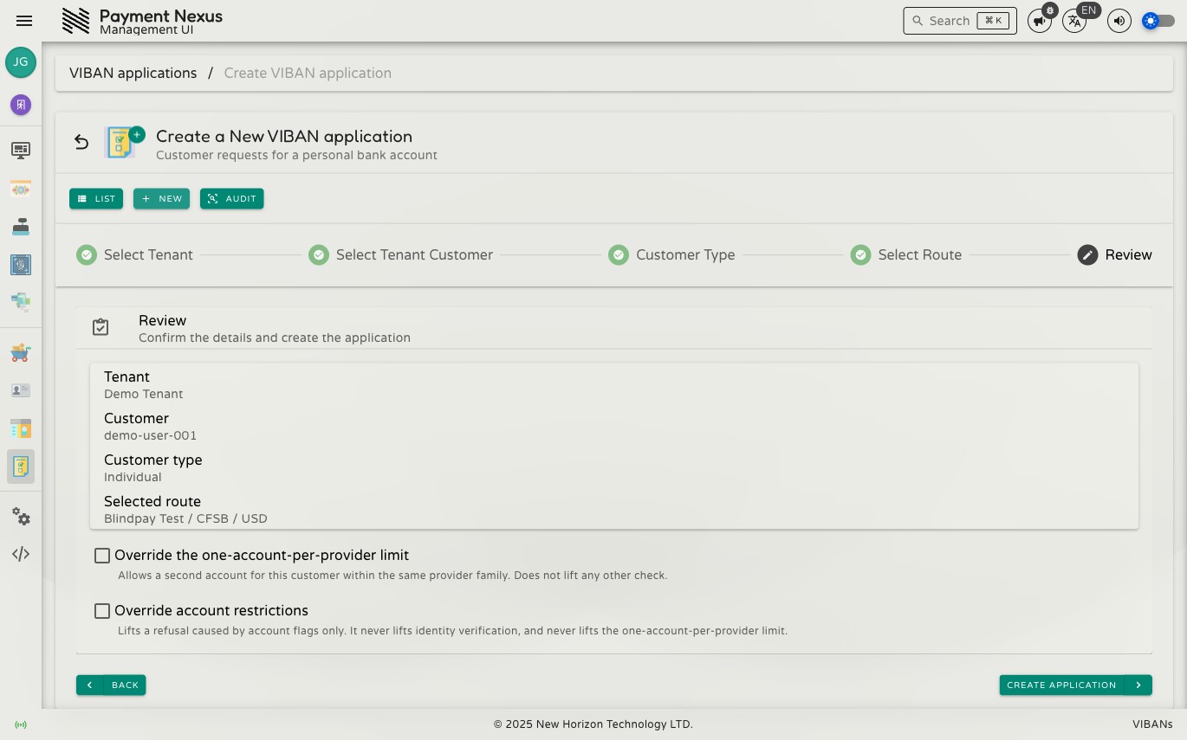This screenshot has width=1187, height=740.
Task: Click the demo-user-001 customer value
Action: (151, 435)
